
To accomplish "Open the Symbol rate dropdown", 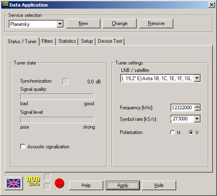I will pyautogui.click(x=197, y=119).
